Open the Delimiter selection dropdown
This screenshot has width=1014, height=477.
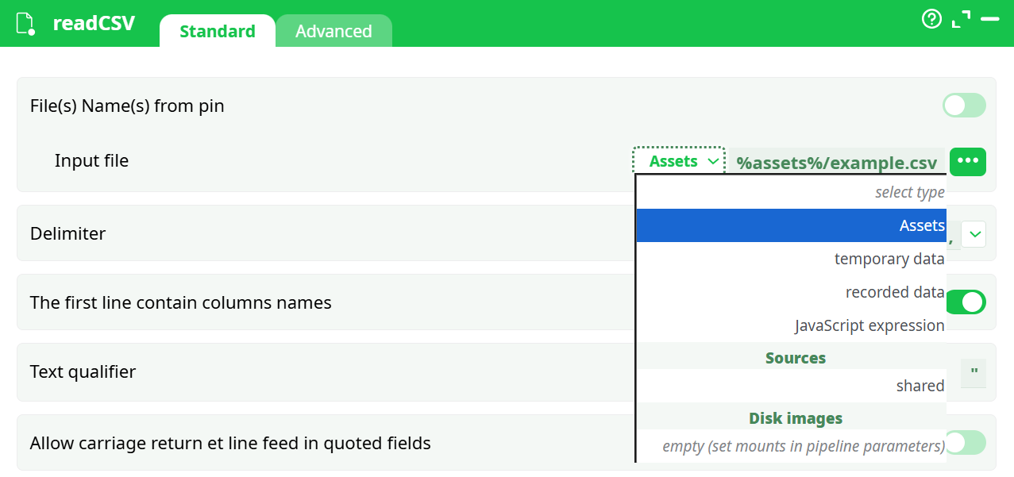pos(976,233)
